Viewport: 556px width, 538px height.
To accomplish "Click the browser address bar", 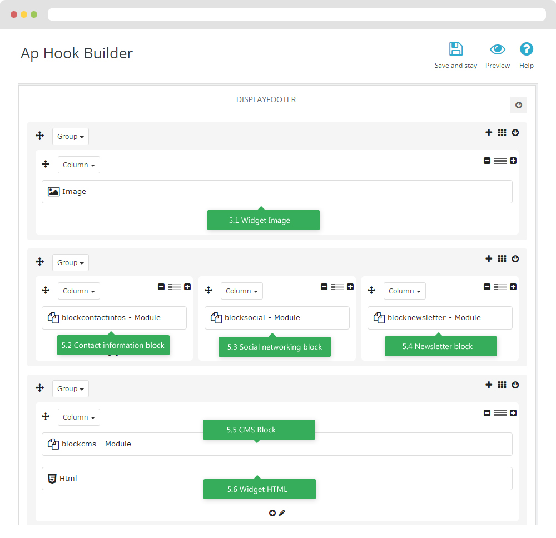I will click(x=296, y=14).
